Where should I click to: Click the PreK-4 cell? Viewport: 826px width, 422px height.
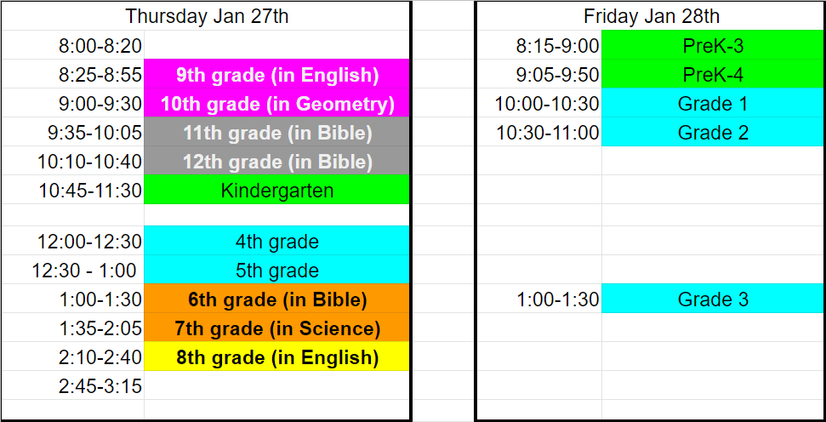713,75
